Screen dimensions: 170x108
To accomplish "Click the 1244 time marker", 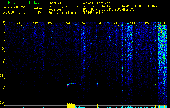I will pyautogui.click(x=67, y=23).
